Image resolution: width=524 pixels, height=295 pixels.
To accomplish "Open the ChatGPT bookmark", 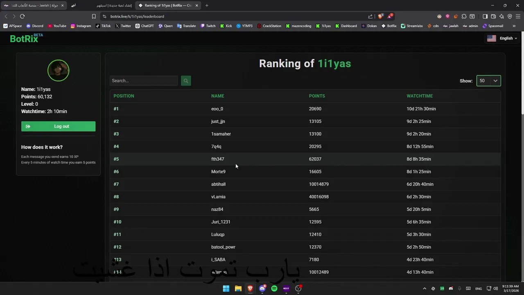I will tap(144, 26).
